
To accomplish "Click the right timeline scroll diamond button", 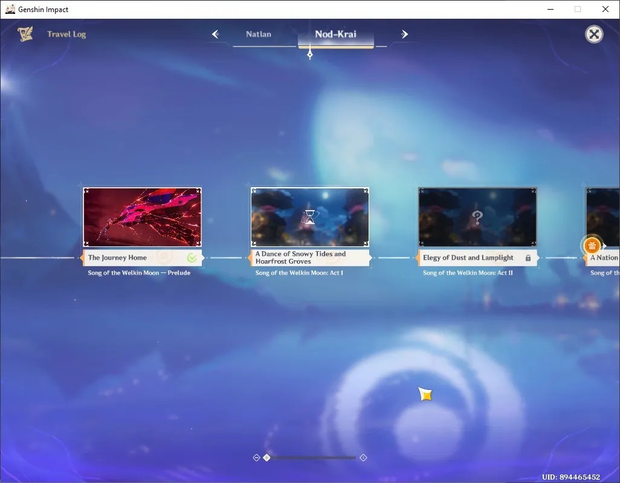I will pyautogui.click(x=363, y=458).
